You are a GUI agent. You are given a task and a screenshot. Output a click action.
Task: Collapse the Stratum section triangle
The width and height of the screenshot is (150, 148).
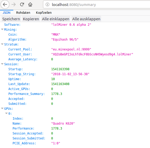2,44
